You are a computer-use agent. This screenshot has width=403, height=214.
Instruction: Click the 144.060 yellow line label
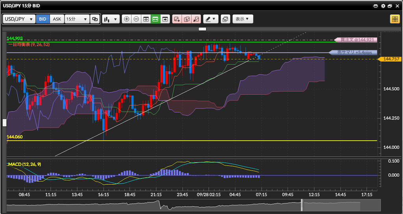pyautogui.click(x=15, y=137)
